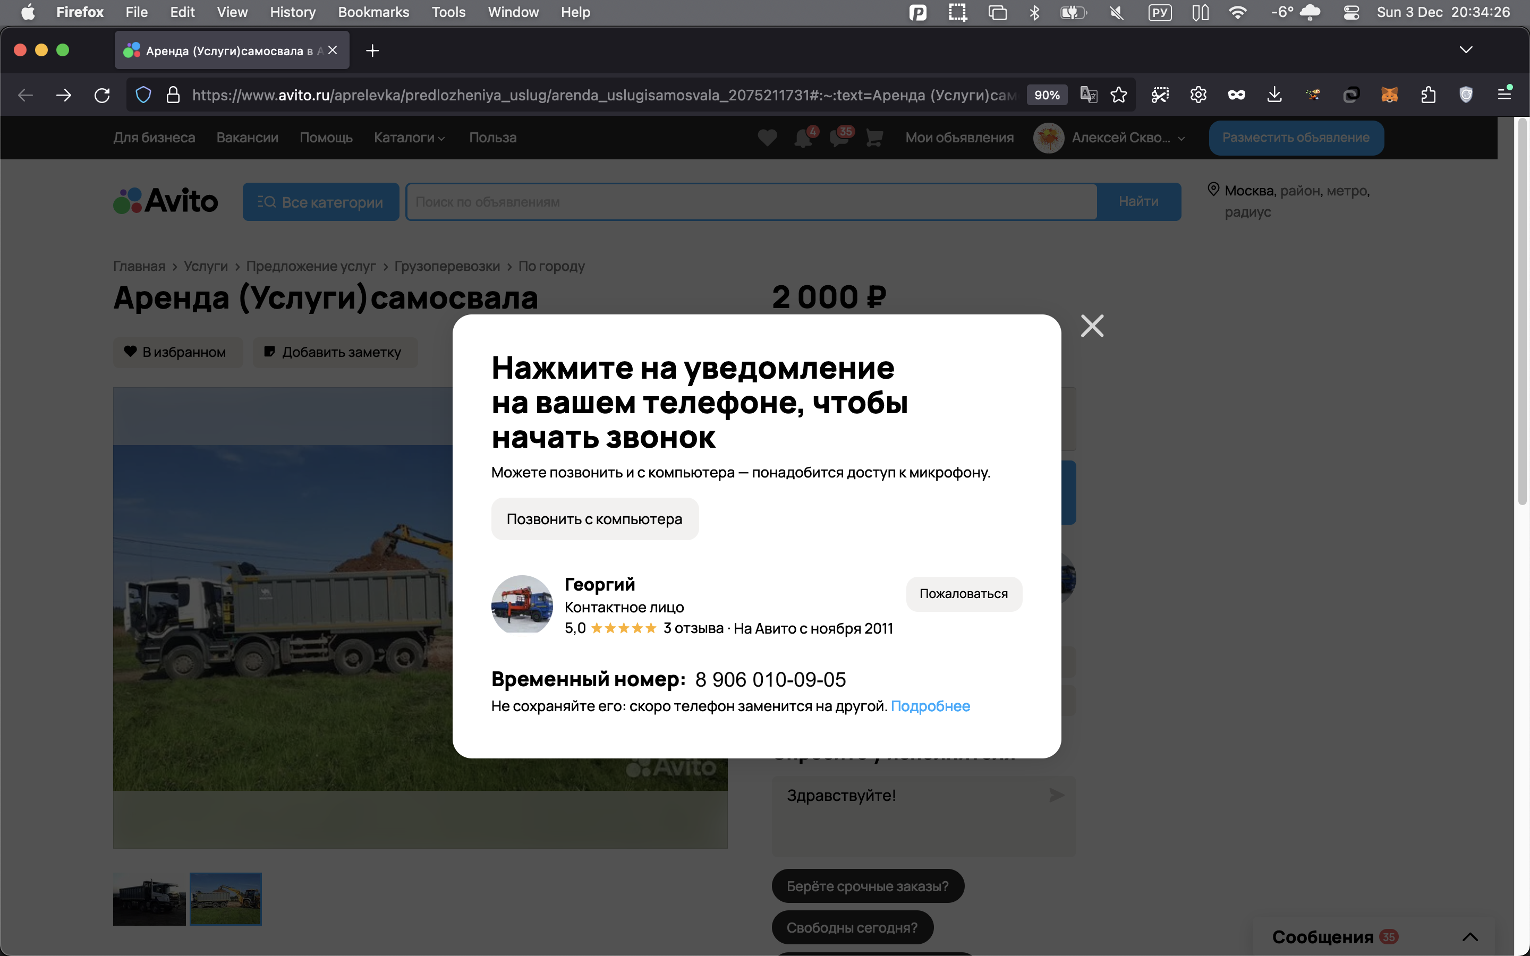Open the shopping cart icon
The image size is (1530, 956).
tap(874, 137)
